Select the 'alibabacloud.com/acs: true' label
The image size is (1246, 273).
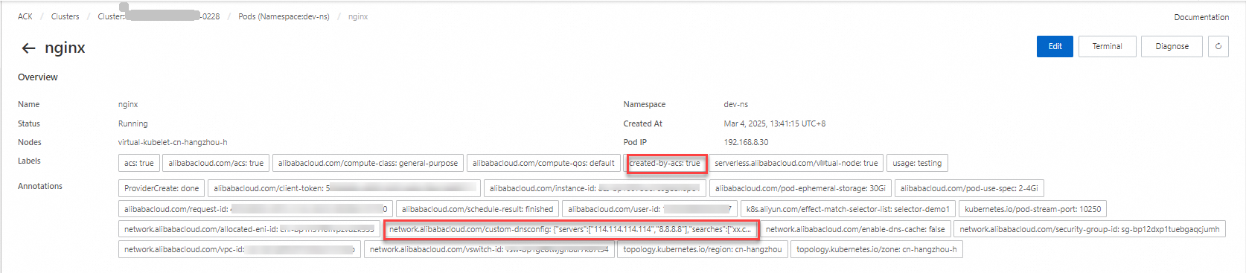[216, 163]
